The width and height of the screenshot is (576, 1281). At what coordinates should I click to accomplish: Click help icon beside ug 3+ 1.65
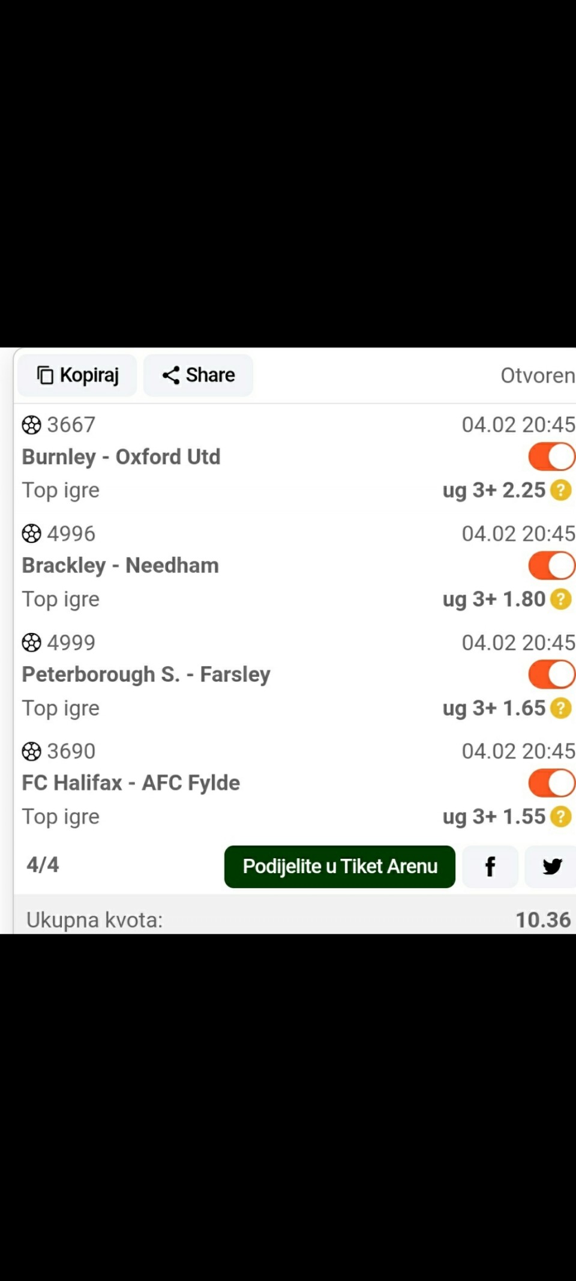point(561,708)
